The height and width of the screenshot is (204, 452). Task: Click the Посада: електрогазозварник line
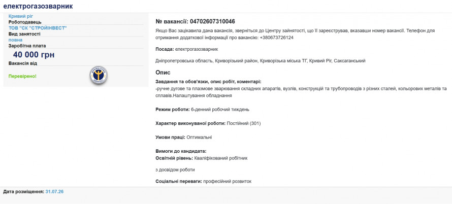point(187,49)
